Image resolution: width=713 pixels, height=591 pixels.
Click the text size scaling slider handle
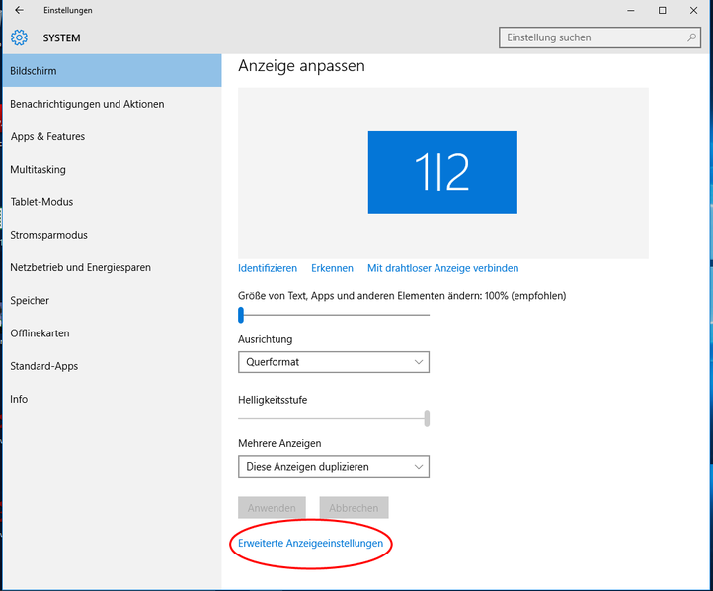(x=240, y=315)
